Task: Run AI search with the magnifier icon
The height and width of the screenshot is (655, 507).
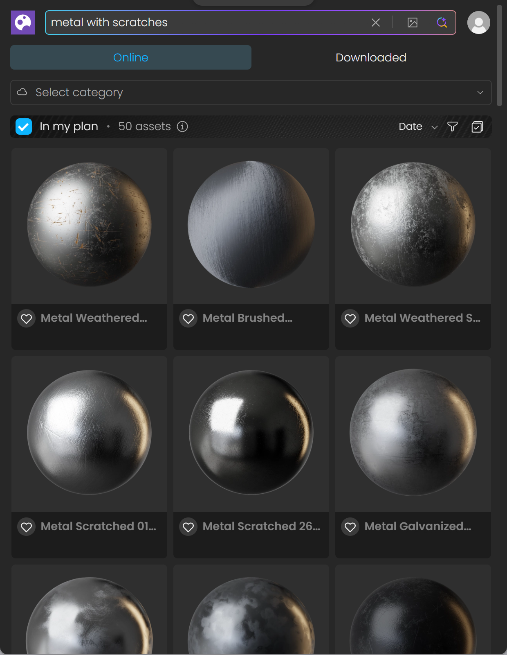Action: [442, 23]
